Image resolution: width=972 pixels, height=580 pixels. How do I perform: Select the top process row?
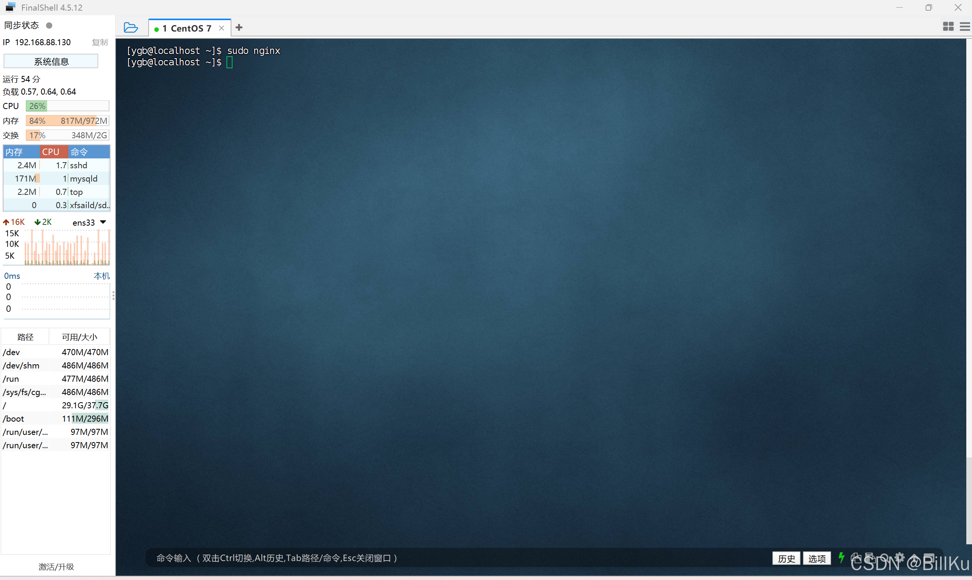pyautogui.click(x=57, y=192)
